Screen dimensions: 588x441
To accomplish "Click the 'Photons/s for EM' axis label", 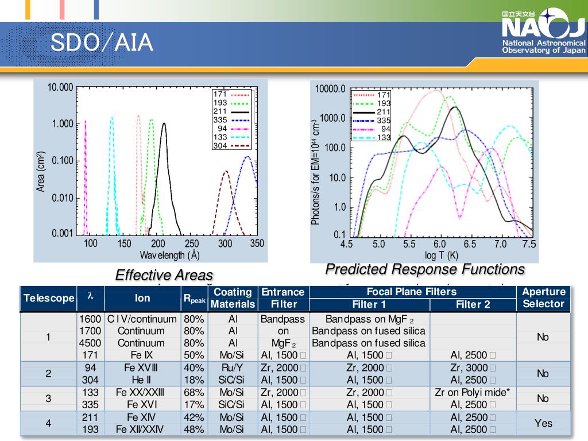I will pos(315,172).
